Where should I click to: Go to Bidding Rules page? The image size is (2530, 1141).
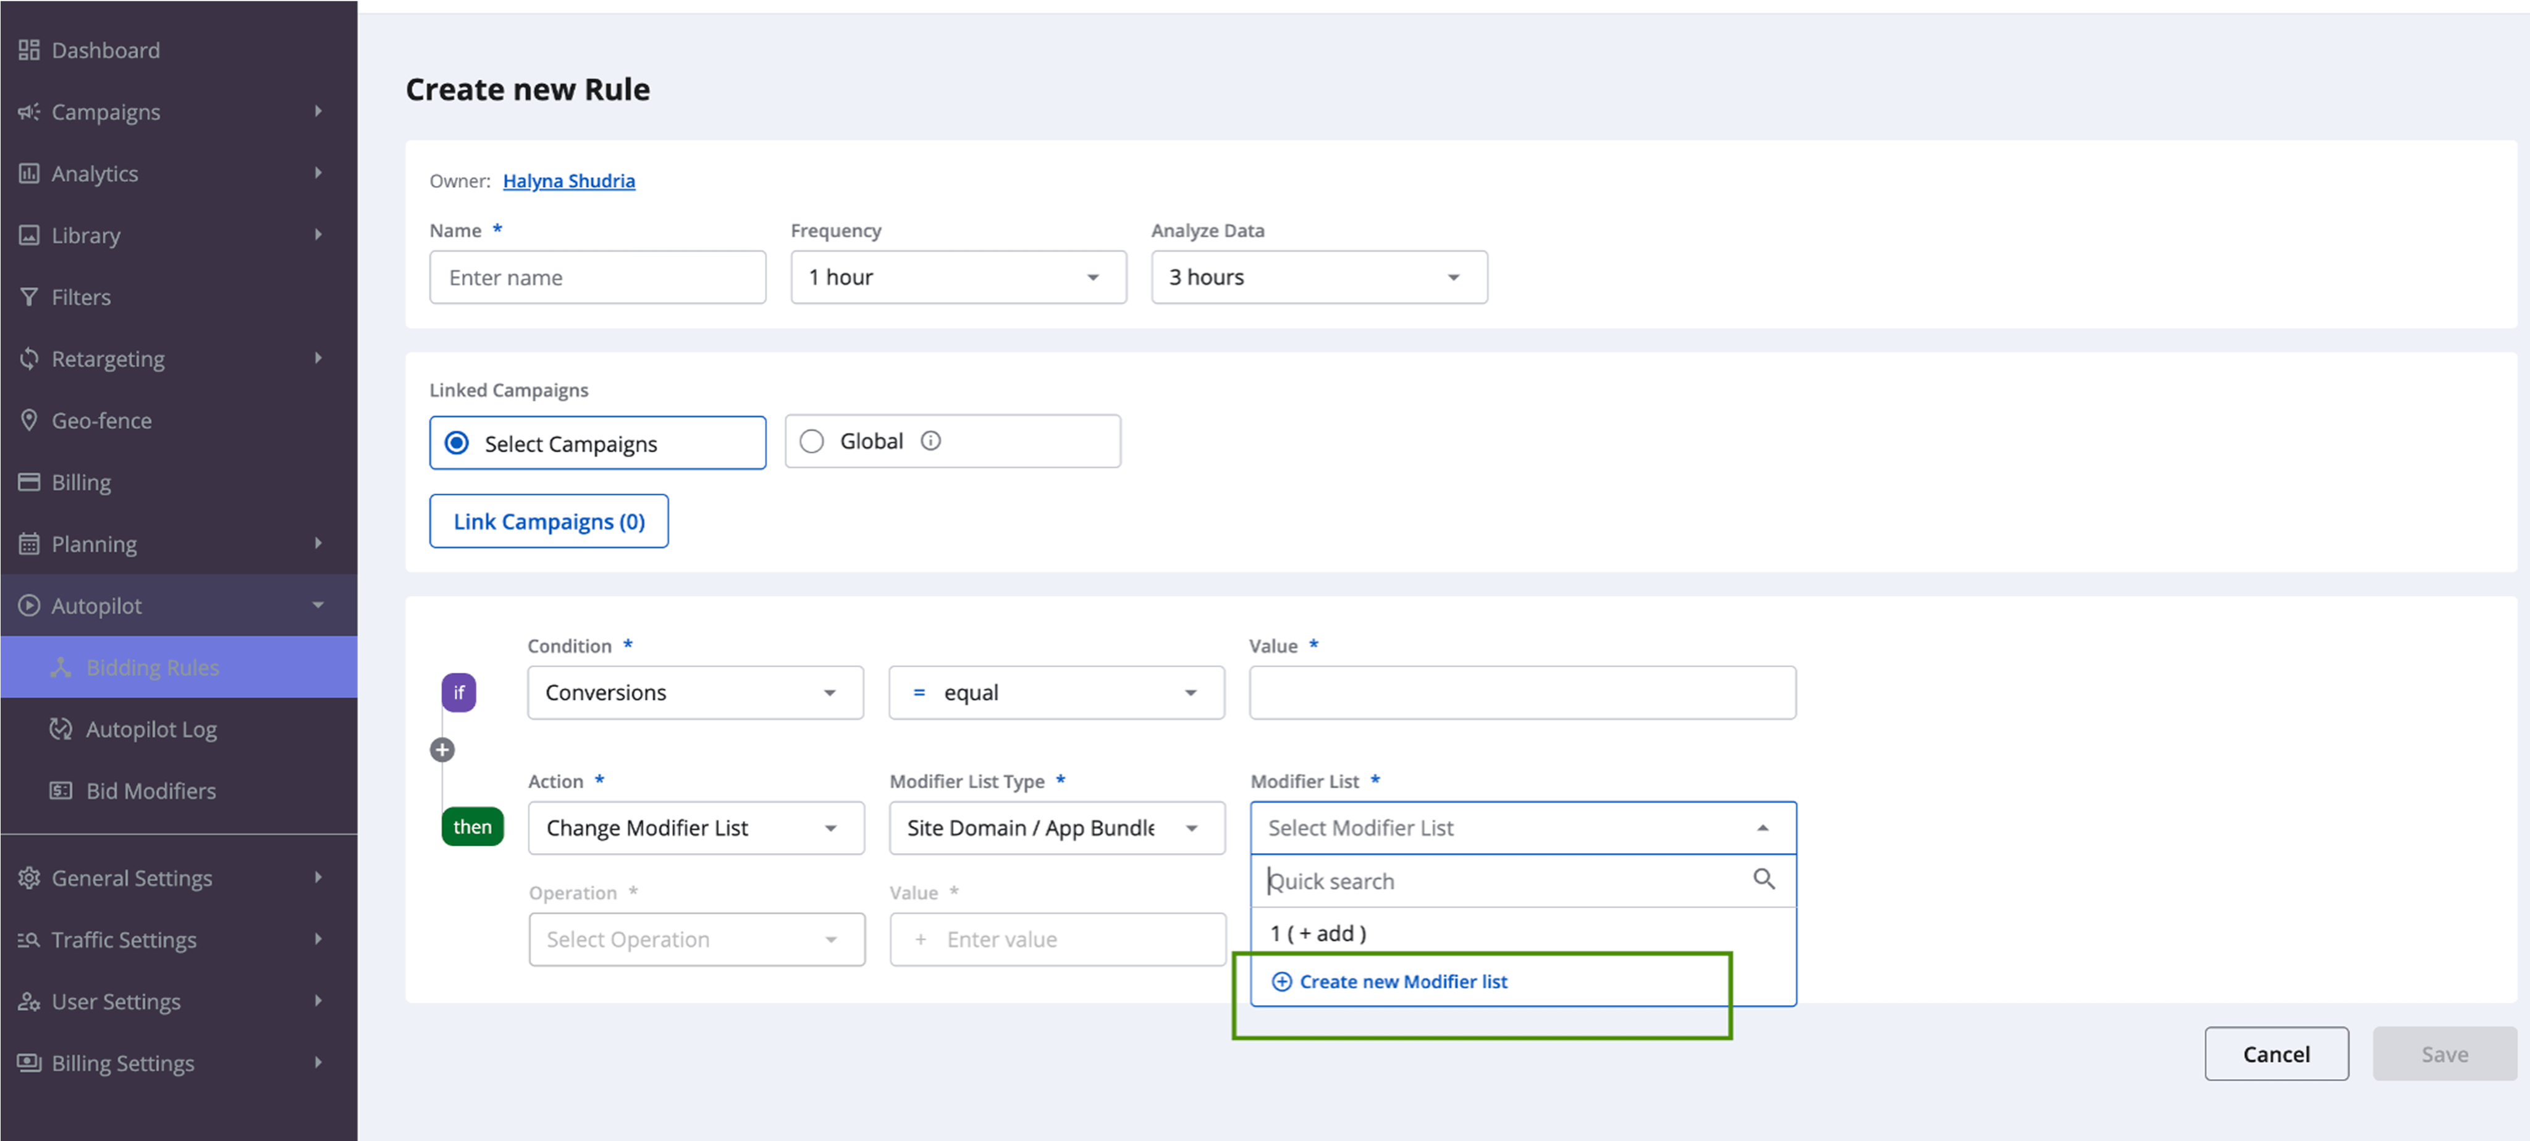(x=179, y=668)
